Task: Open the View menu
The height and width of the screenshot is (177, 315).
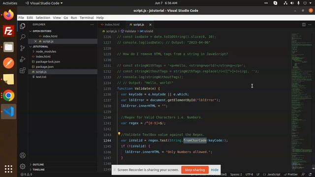Action: [57, 18]
